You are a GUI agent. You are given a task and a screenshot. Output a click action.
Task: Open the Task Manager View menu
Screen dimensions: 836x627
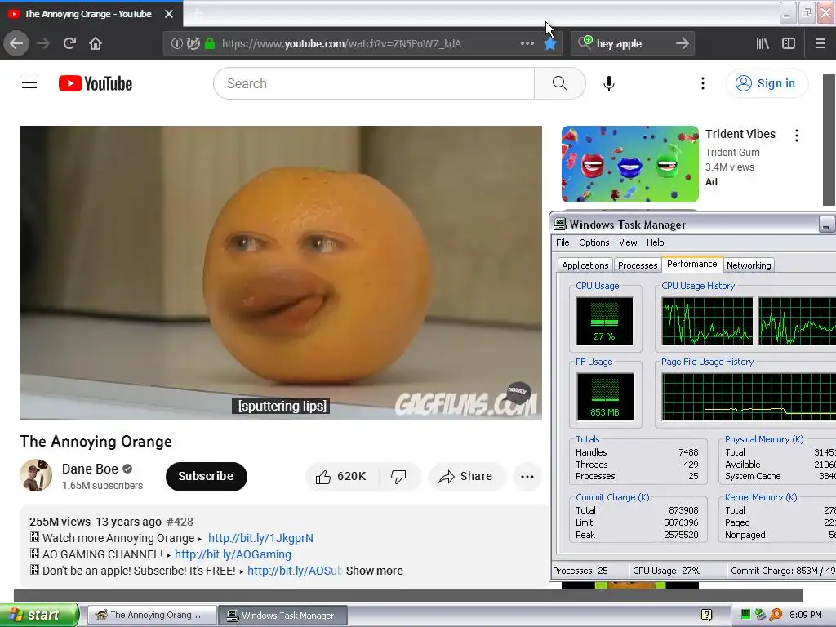pos(628,242)
